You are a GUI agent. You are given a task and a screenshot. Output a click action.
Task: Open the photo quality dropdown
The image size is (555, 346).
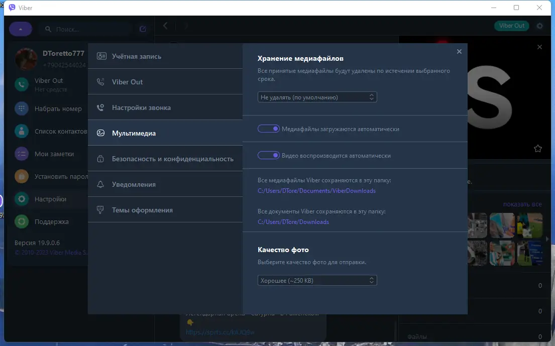click(x=317, y=280)
